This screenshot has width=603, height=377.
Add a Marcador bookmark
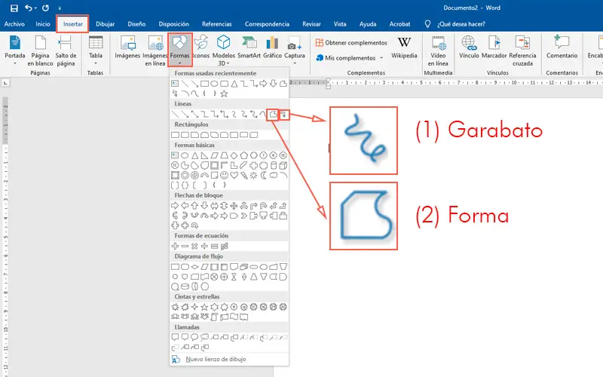click(494, 48)
